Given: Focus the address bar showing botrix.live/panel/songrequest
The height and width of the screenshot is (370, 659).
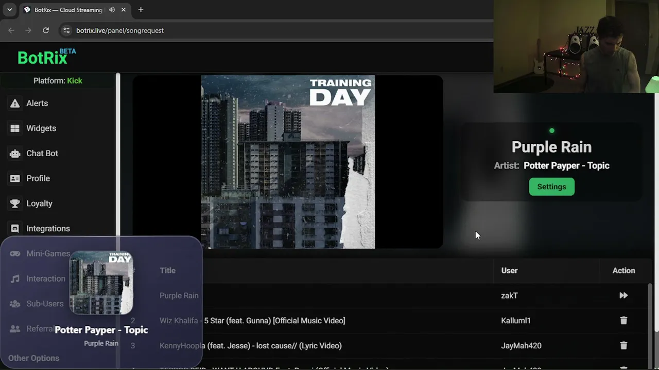Looking at the screenshot, I should 278,30.
